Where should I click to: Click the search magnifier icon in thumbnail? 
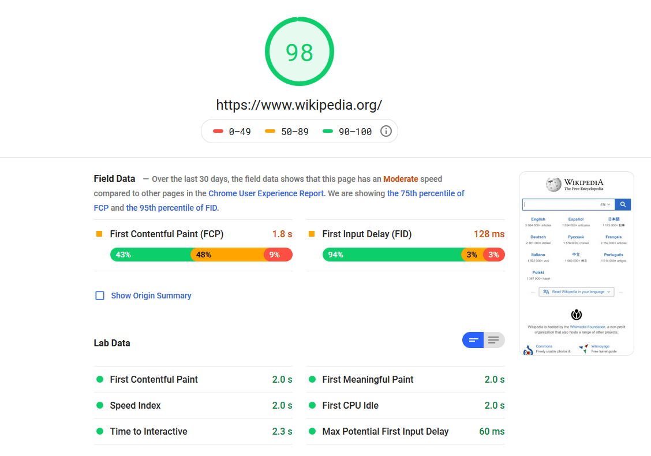click(x=623, y=204)
